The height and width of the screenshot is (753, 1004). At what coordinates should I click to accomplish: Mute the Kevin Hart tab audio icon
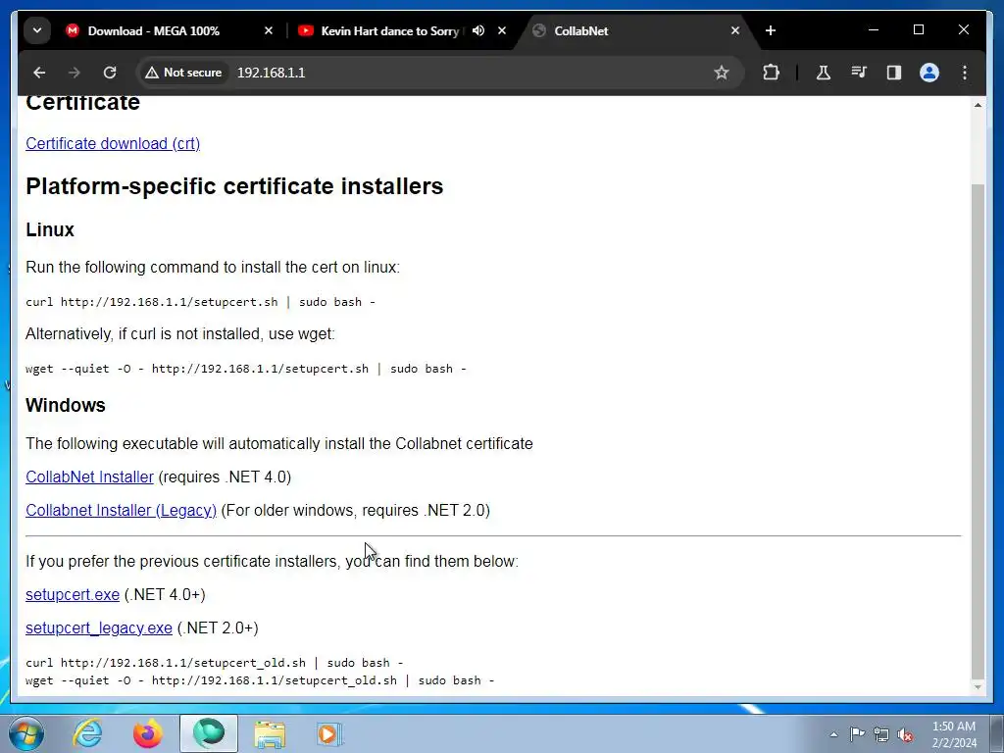click(478, 30)
